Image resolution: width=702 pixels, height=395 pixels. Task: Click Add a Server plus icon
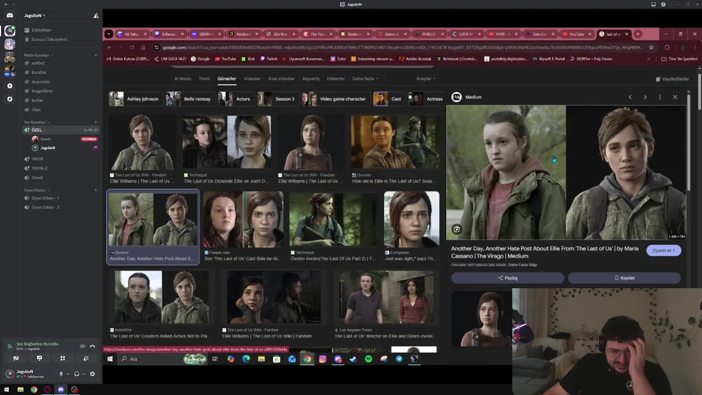coord(9,86)
